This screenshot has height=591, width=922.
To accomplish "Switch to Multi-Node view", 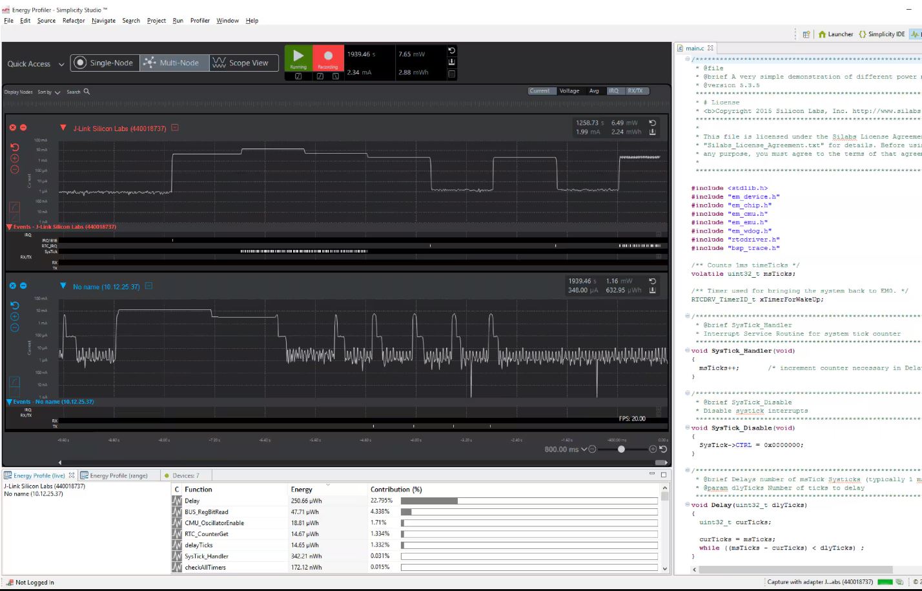I will 174,63.
